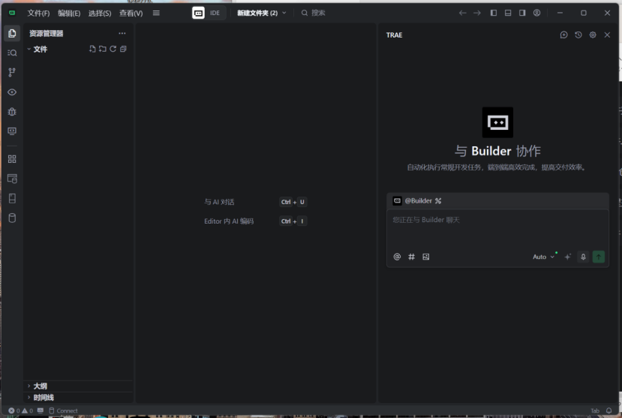Open the 编辑(E) menu
622x418 pixels.
click(x=69, y=13)
